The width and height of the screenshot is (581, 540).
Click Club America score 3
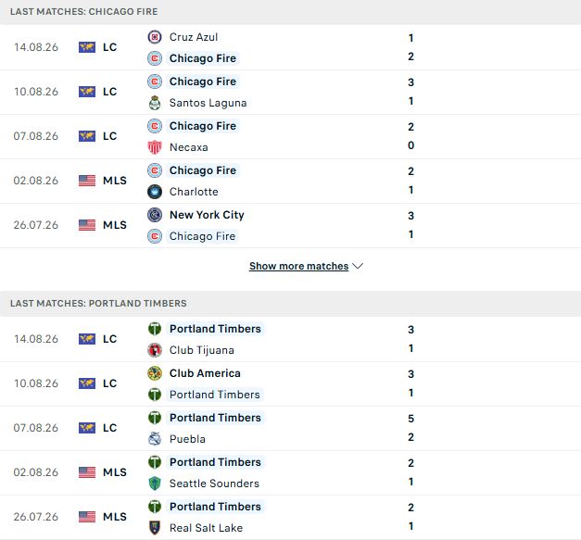click(x=410, y=374)
